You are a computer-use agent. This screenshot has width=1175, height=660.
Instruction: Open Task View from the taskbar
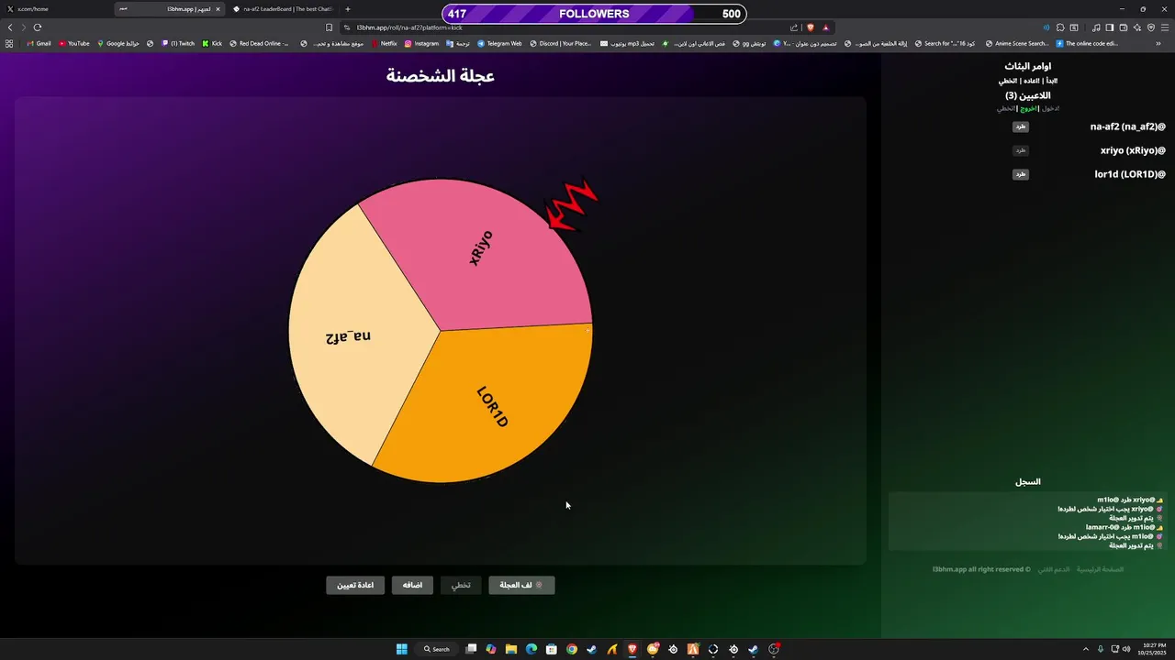(471, 649)
